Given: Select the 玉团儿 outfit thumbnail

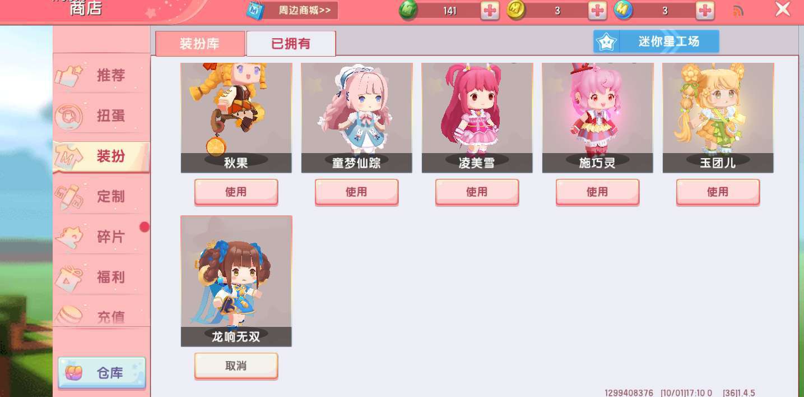Looking at the screenshot, I should tap(718, 118).
